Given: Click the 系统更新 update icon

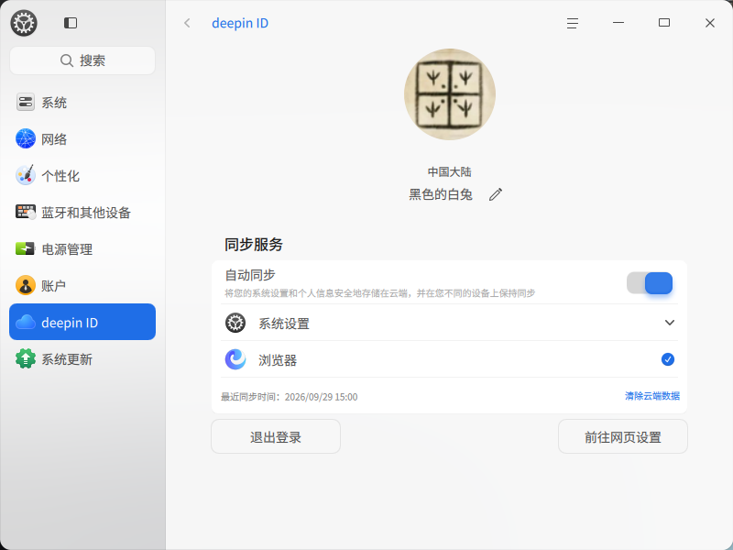Looking at the screenshot, I should tap(26, 358).
